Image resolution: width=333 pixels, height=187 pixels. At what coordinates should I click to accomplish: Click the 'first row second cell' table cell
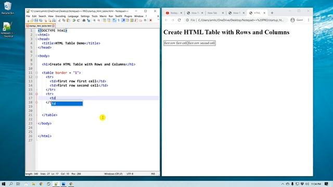point(201,43)
